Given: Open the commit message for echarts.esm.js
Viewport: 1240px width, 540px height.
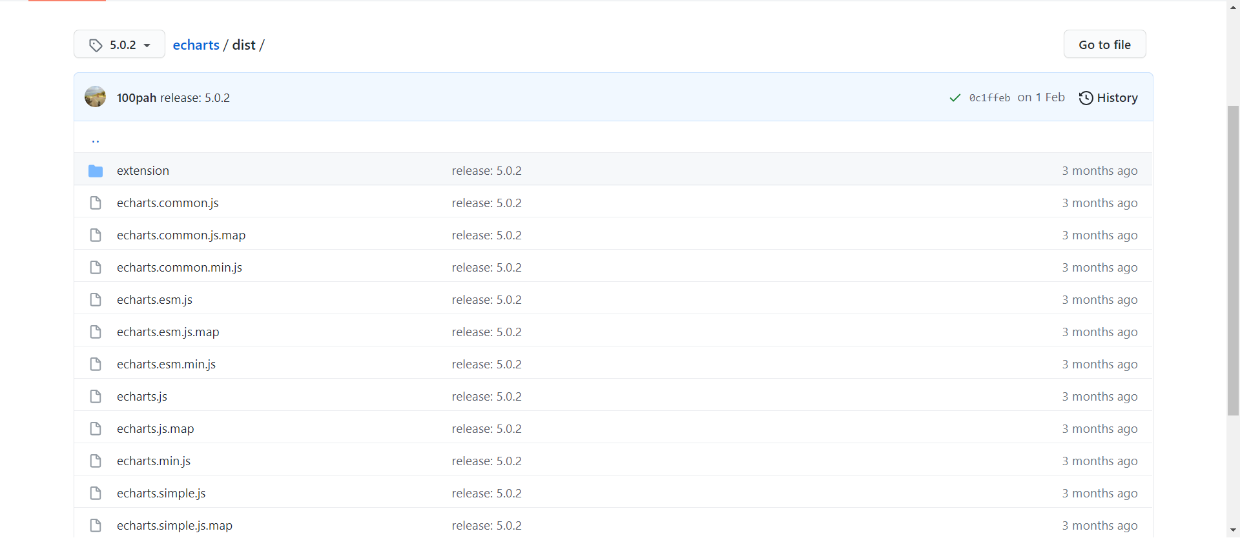Looking at the screenshot, I should (486, 300).
